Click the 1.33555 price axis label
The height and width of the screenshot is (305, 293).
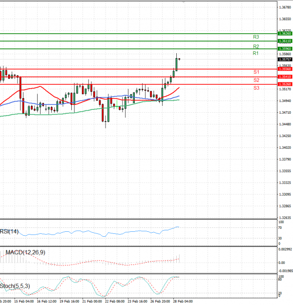285,171
